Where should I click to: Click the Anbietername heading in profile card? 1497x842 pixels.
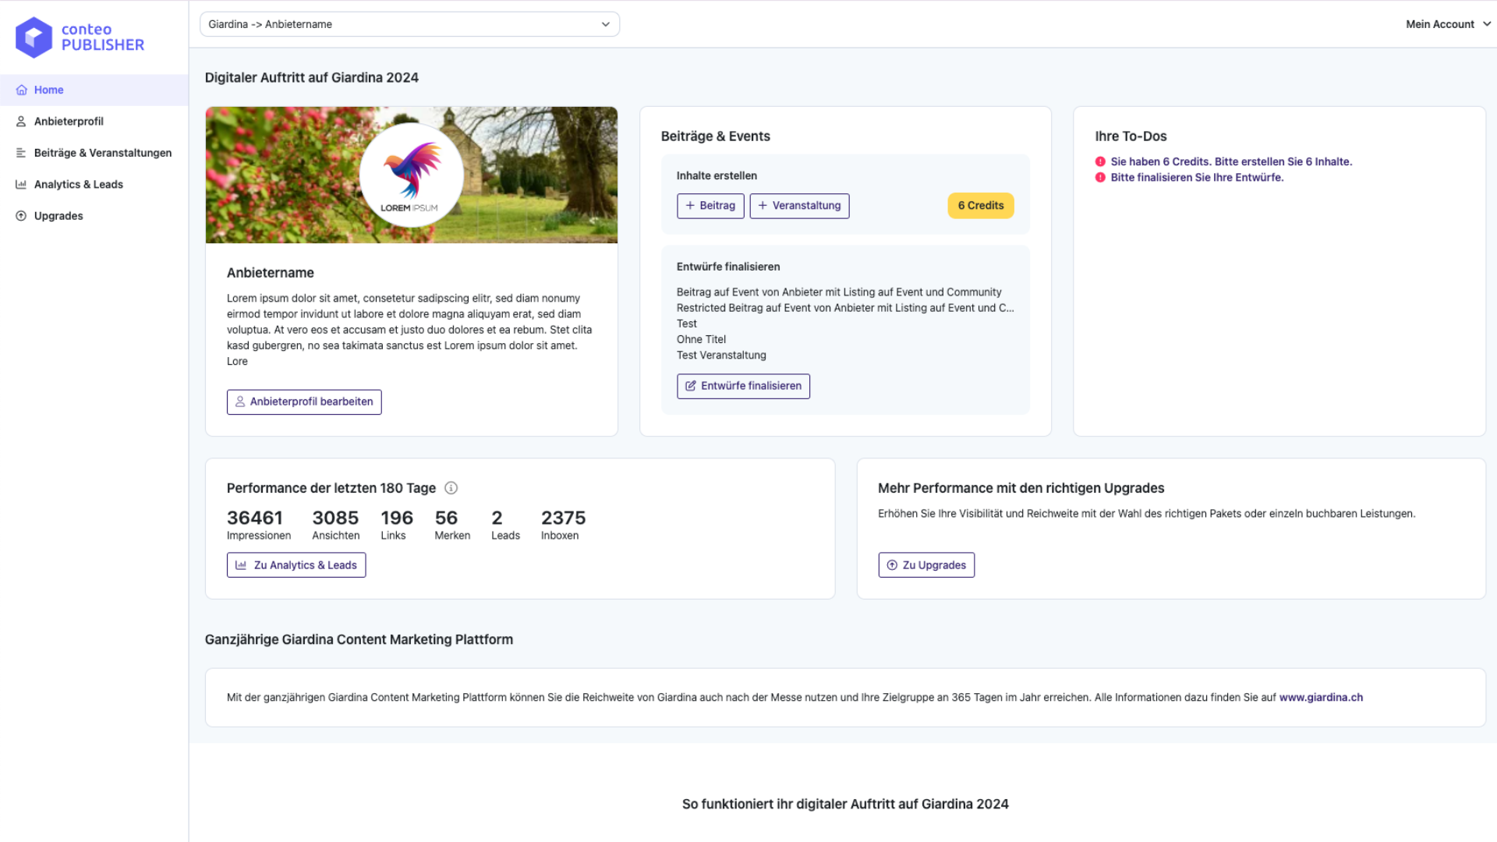tap(271, 273)
